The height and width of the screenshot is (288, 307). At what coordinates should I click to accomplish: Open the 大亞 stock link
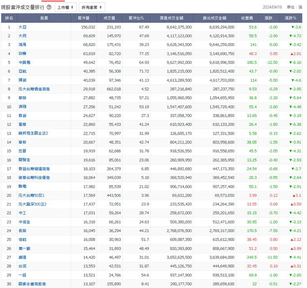tap(22, 27)
